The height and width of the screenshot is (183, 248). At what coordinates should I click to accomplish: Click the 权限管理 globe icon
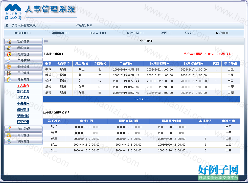[9, 141]
